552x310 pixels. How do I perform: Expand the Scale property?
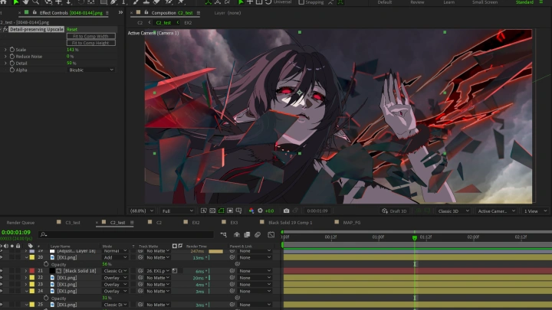click(5, 50)
